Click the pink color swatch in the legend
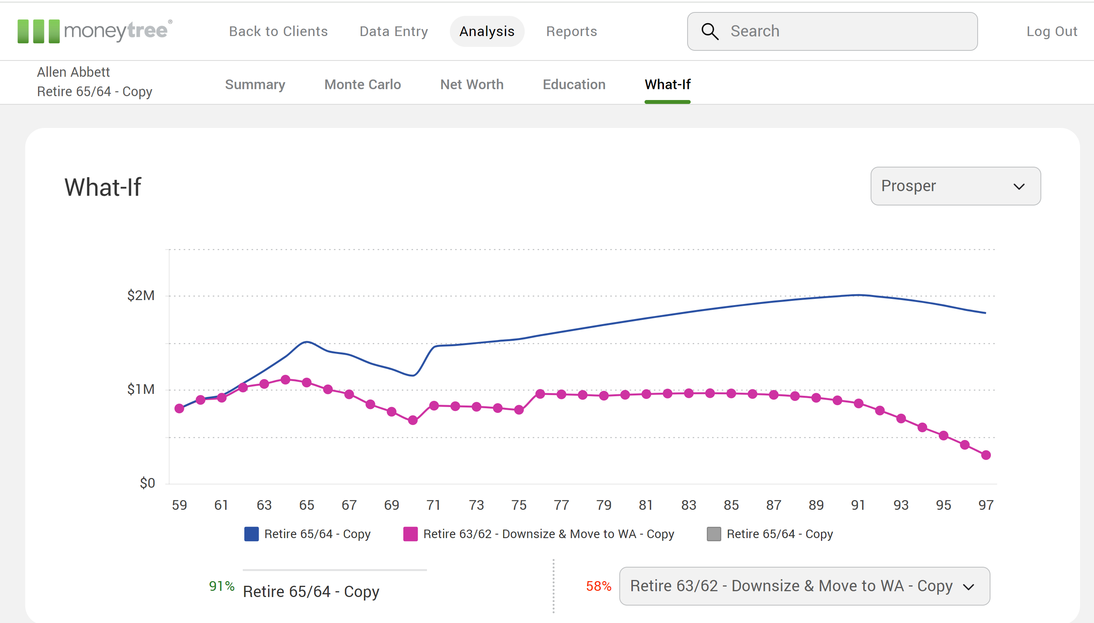 tap(410, 533)
